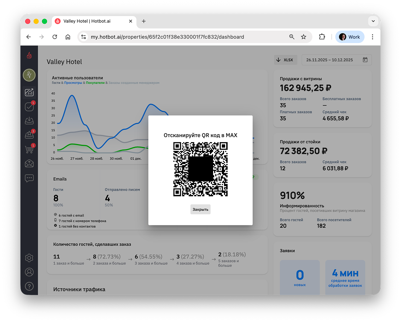
Task: Click the Valley Hotel page title
Action: click(x=64, y=62)
